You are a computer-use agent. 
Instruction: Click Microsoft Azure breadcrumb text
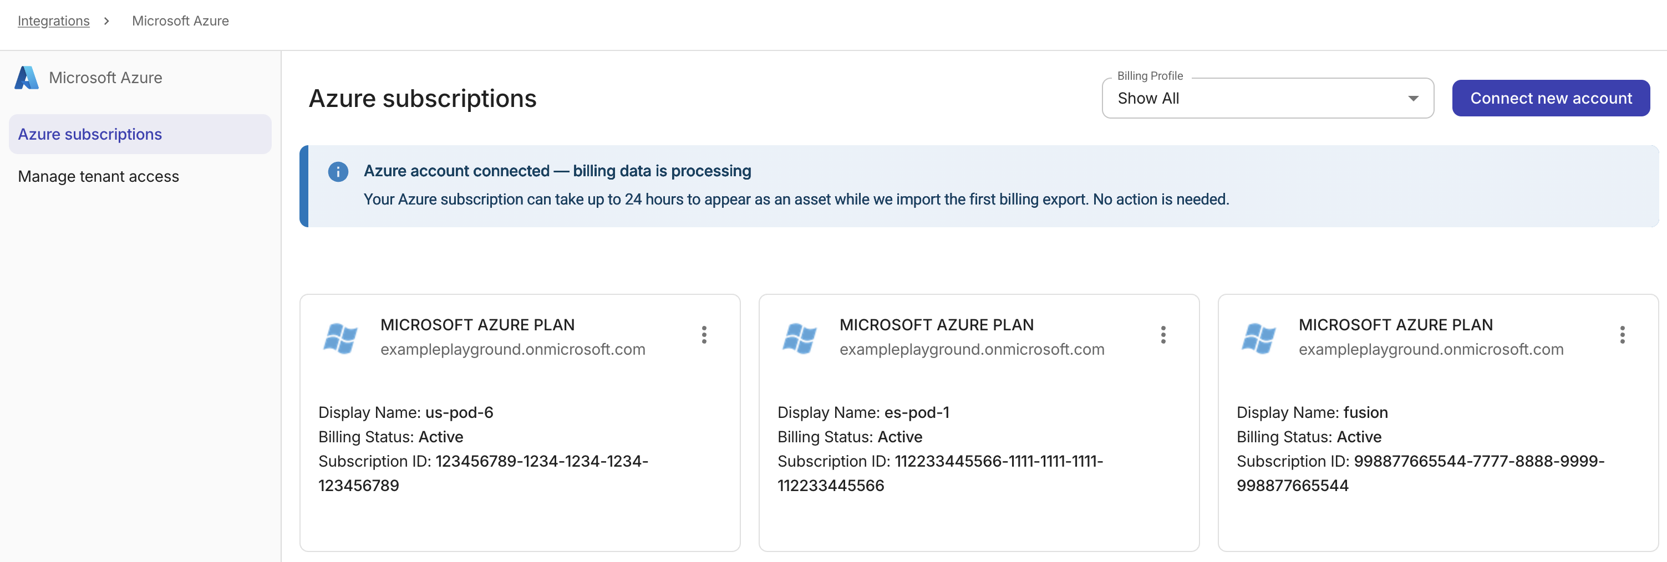[181, 21]
